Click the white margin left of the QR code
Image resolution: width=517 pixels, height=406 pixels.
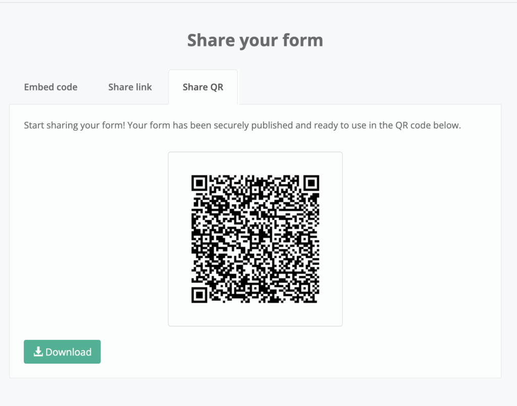pyautogui.click(x=180, y=239)
